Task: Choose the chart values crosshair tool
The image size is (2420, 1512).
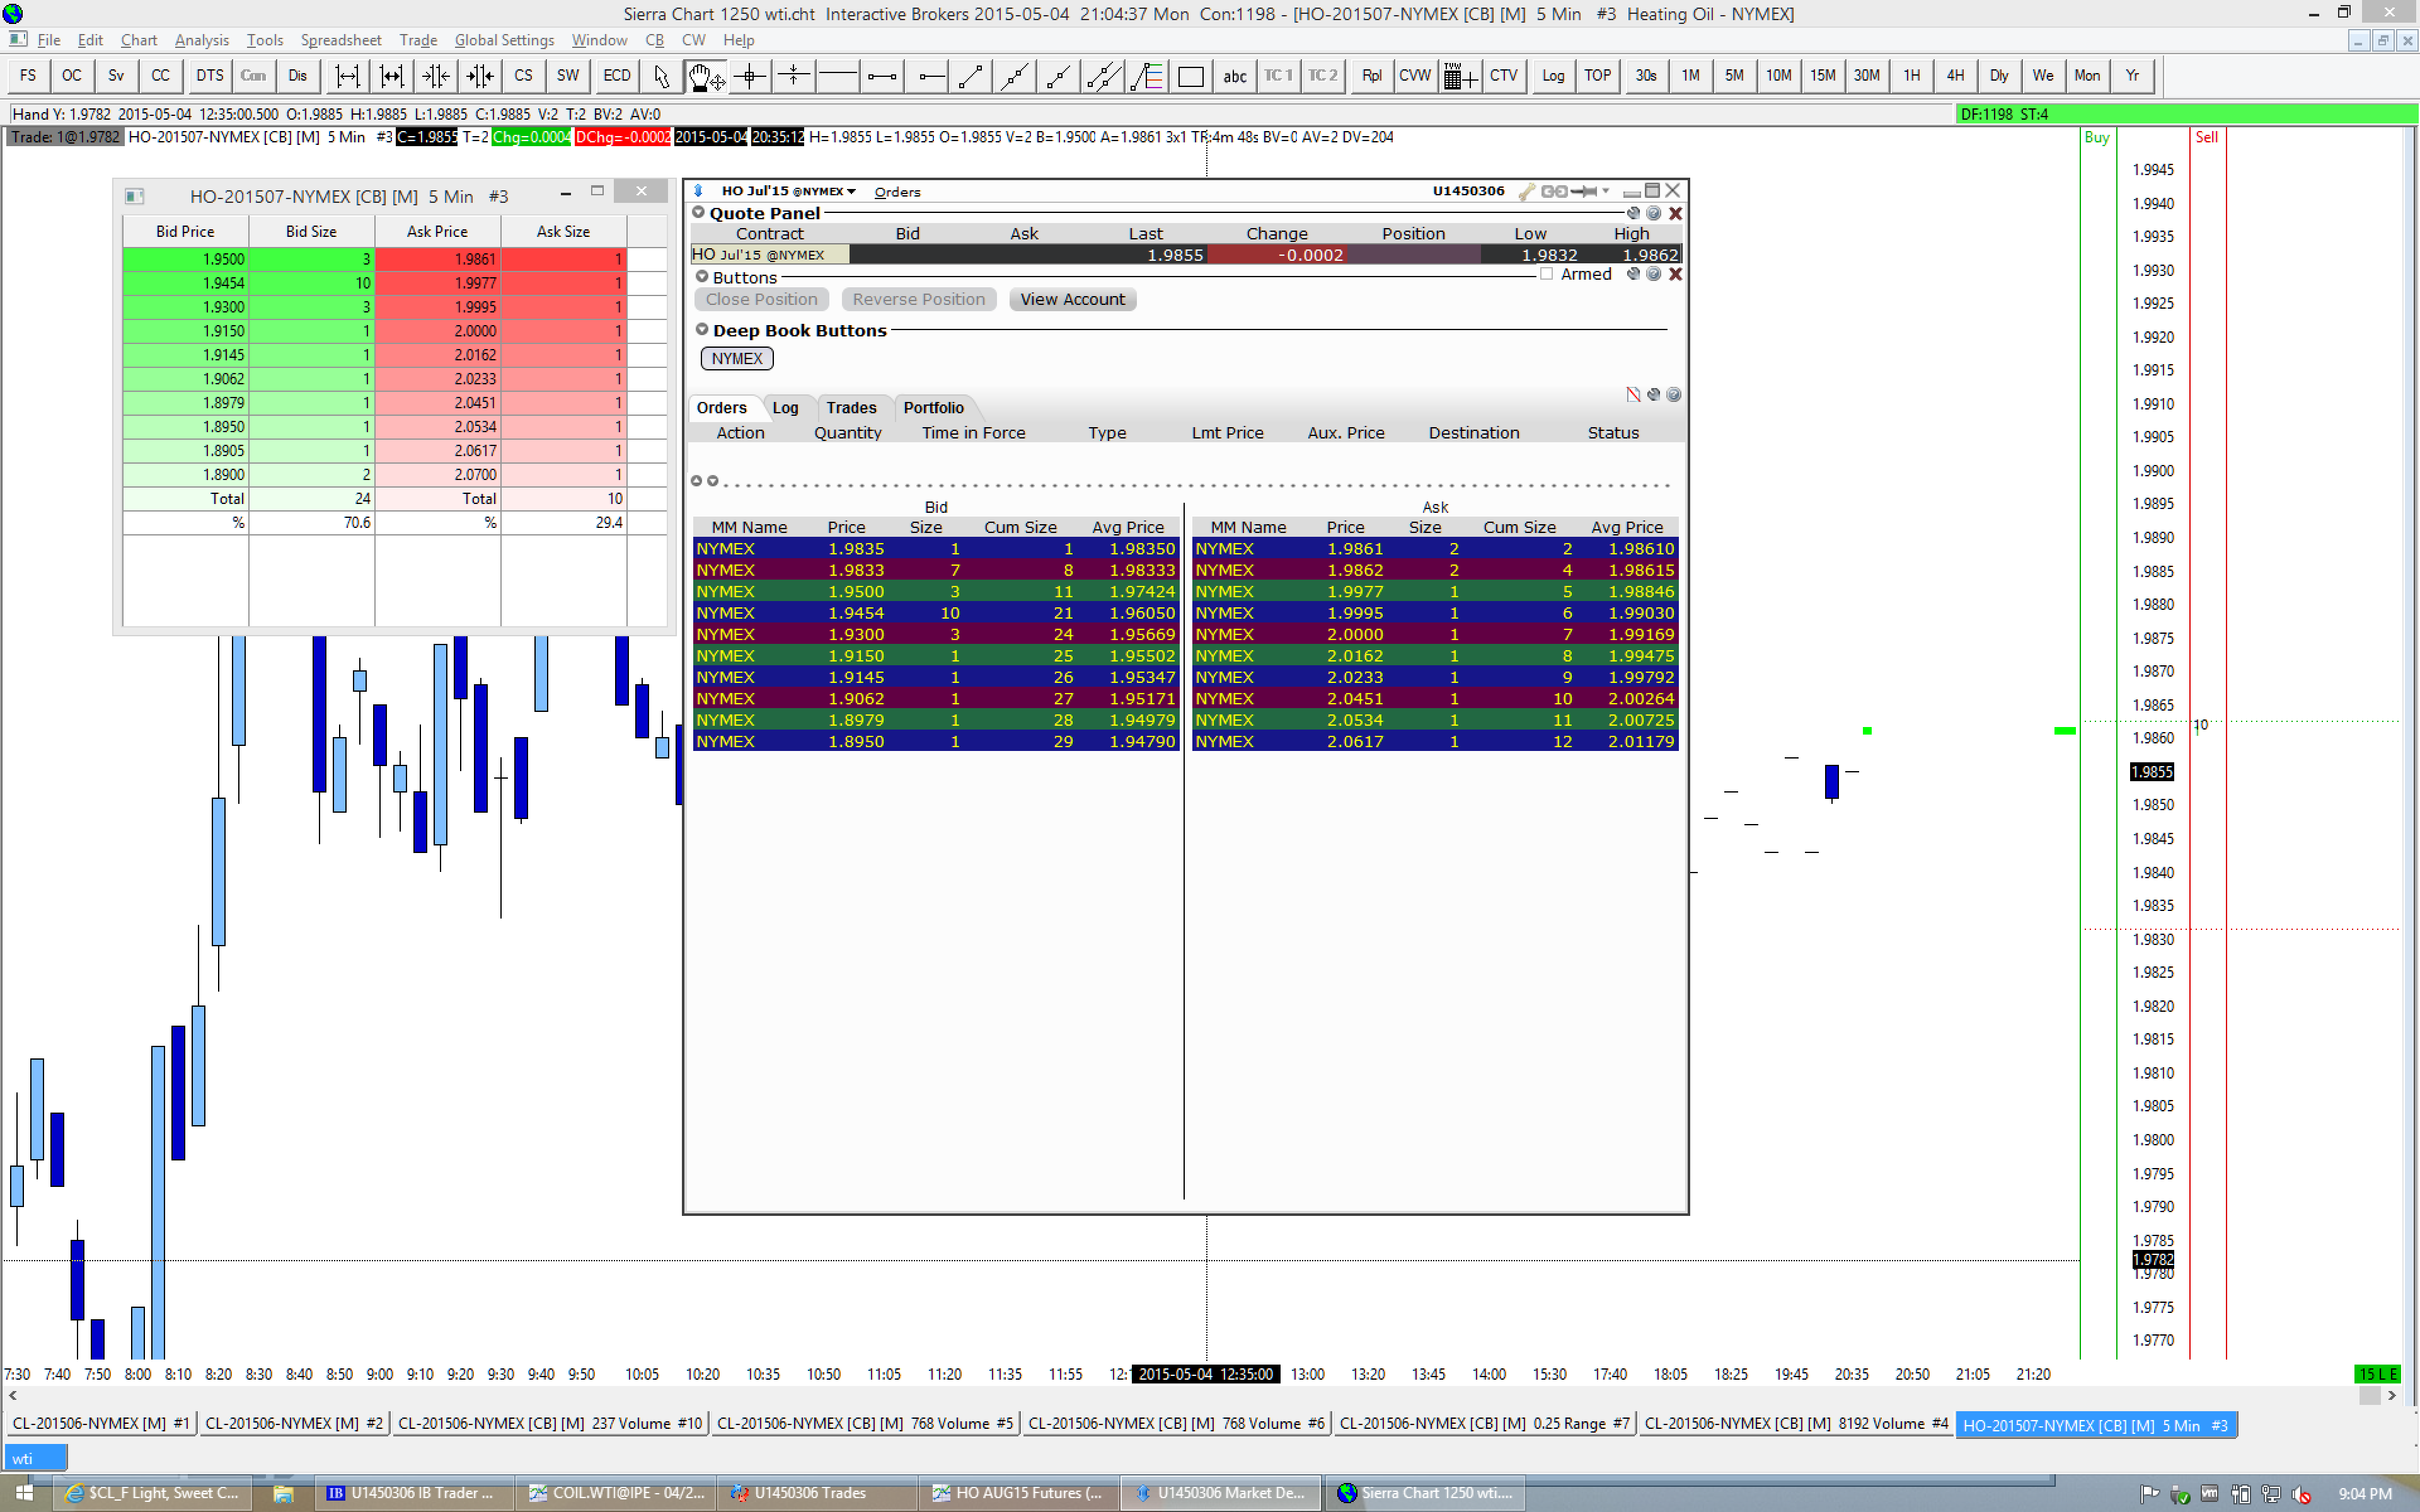Action: (x=749, y=76)
